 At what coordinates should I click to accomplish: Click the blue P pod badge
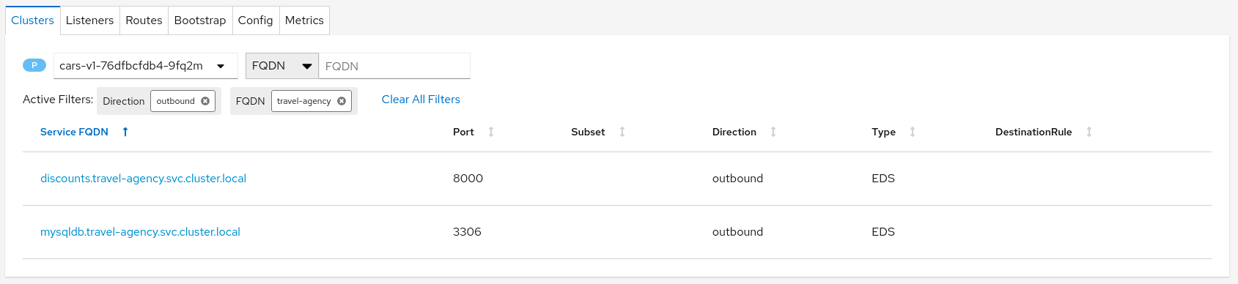34,65
